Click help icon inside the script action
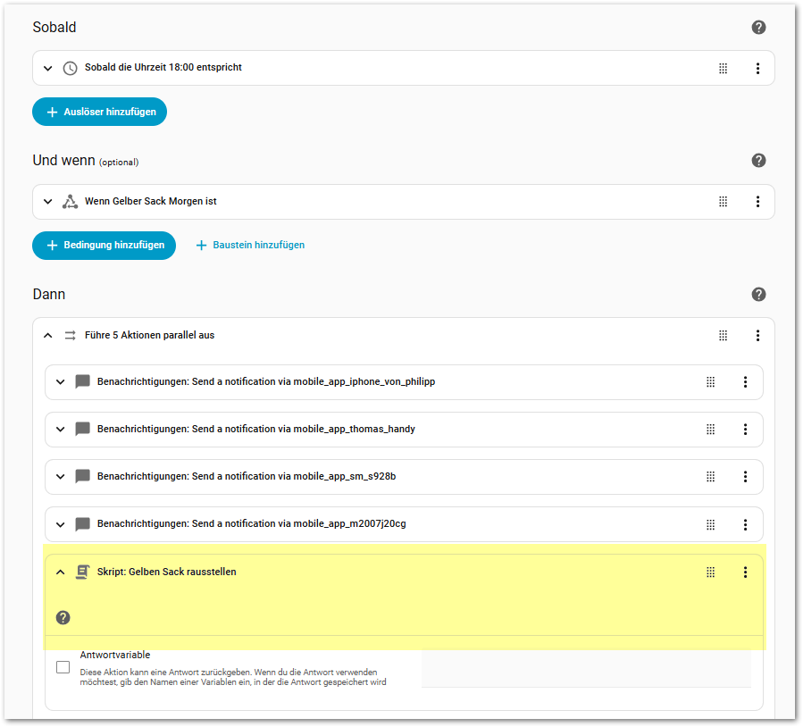 tap(63, 617)
